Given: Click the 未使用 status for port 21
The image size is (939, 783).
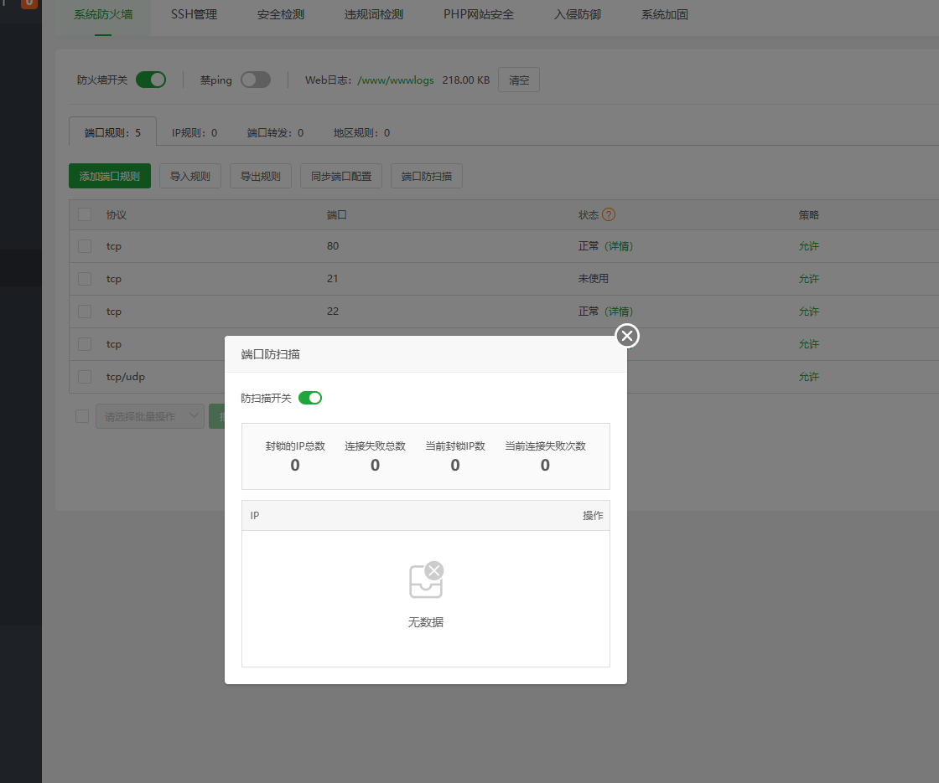Looking at the screenshot, I should point(593,278).
